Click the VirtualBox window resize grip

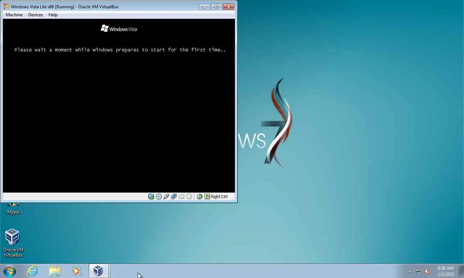coord(234,198)
